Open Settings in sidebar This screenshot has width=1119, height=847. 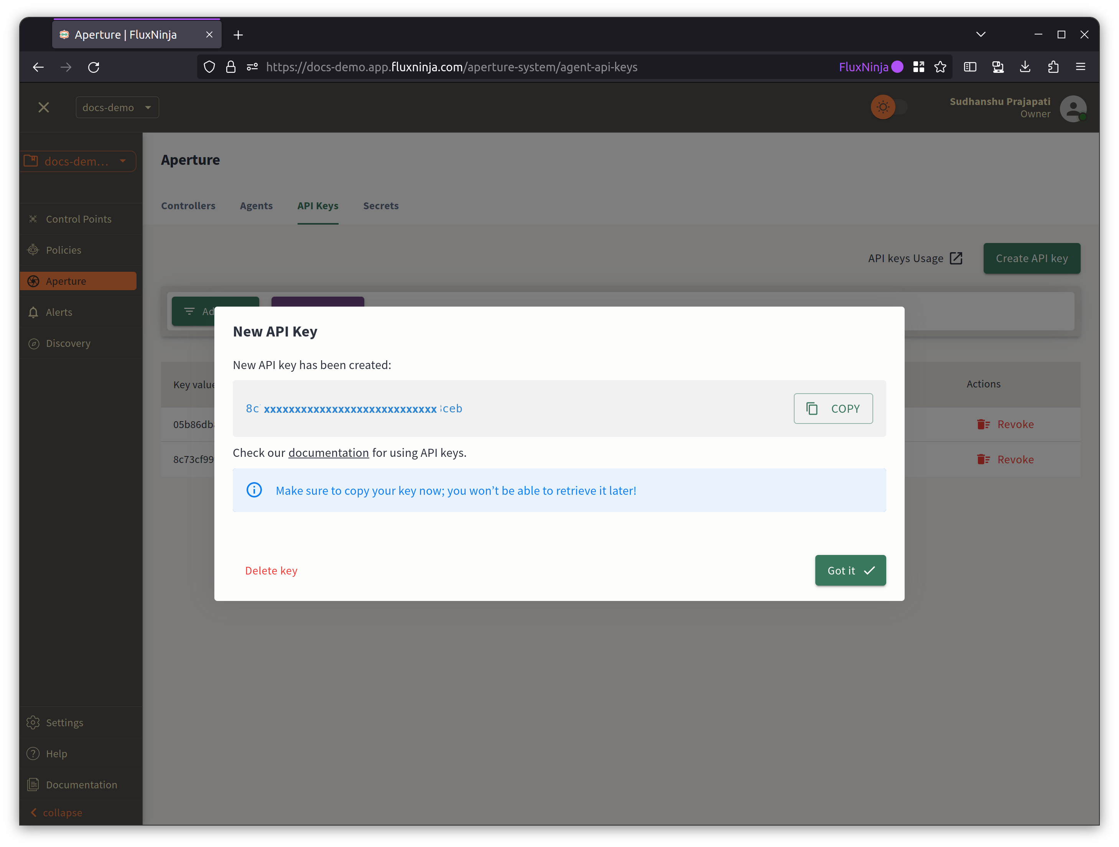[x=81, y=722]
